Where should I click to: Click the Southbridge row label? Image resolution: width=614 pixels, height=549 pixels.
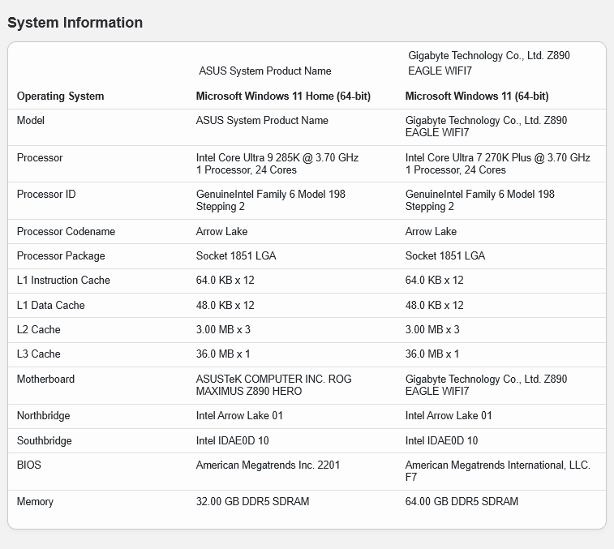point(44,440)
